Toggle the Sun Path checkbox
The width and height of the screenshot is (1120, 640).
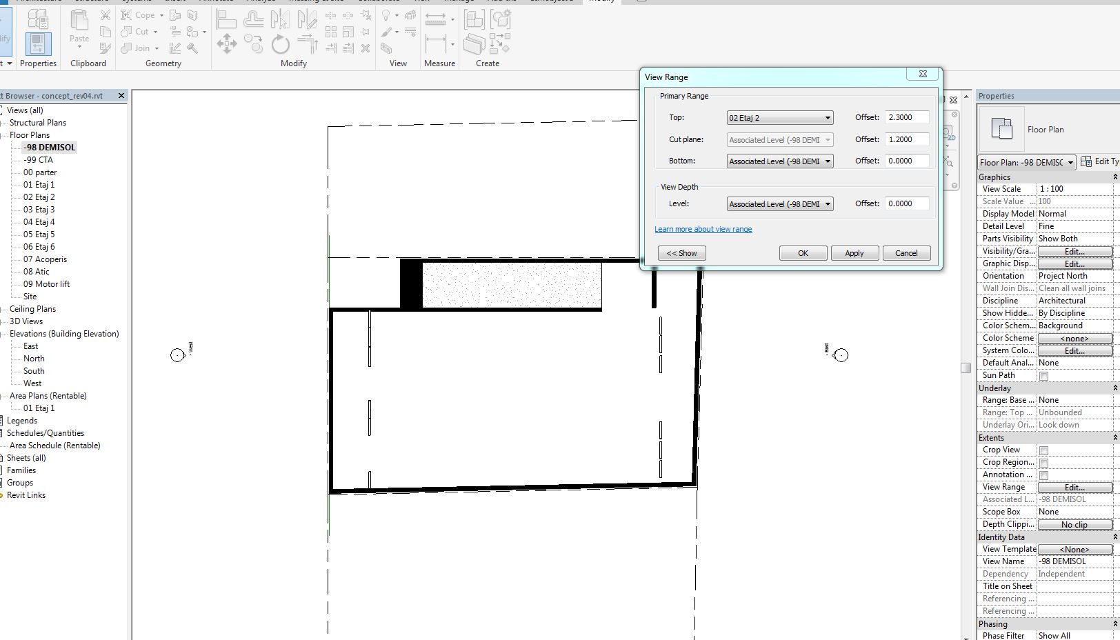1043,376
